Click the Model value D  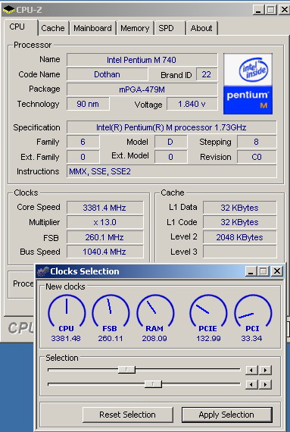click(x=170, y=142)
